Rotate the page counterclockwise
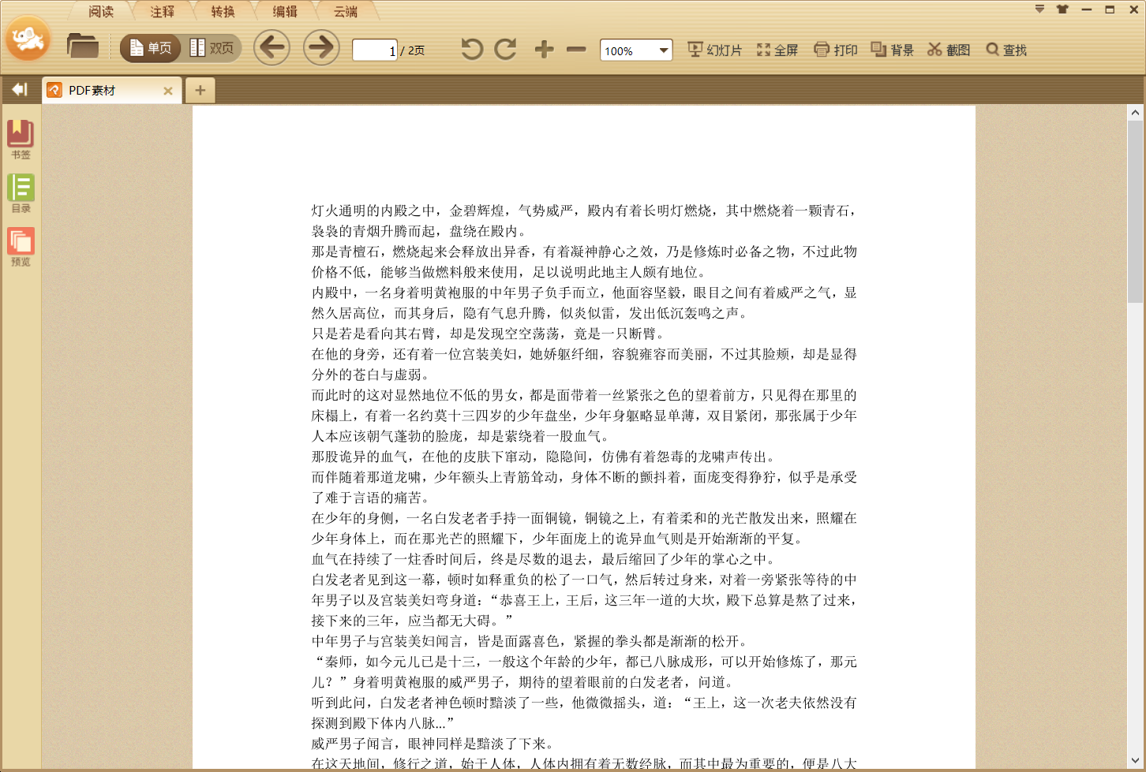The image size is (1146, 772). (471, 49)
